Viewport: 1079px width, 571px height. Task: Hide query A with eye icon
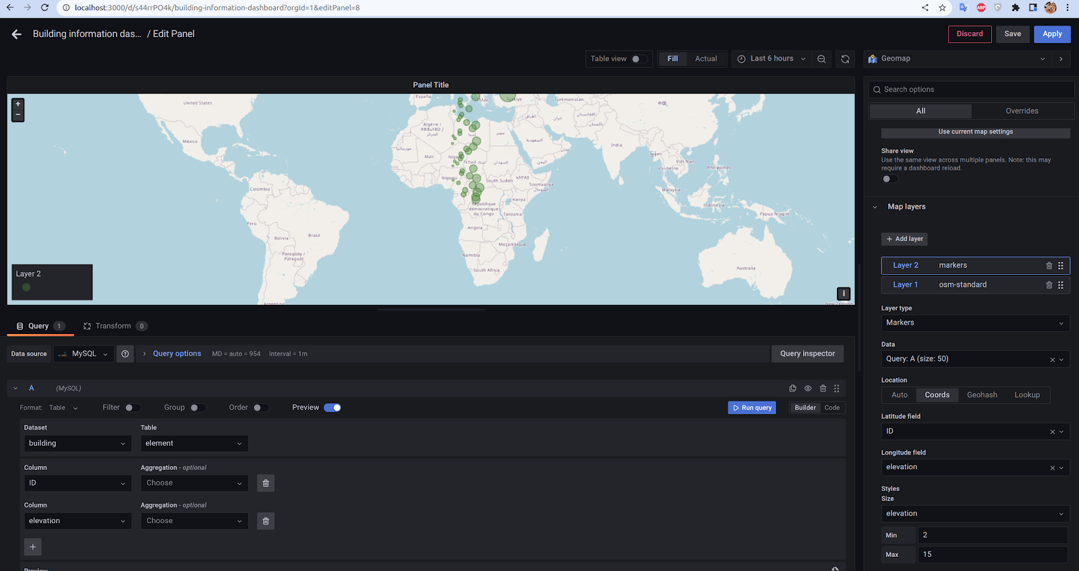coord(808,389)
